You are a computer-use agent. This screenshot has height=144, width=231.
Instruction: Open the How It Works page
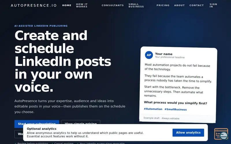[82, 5]
